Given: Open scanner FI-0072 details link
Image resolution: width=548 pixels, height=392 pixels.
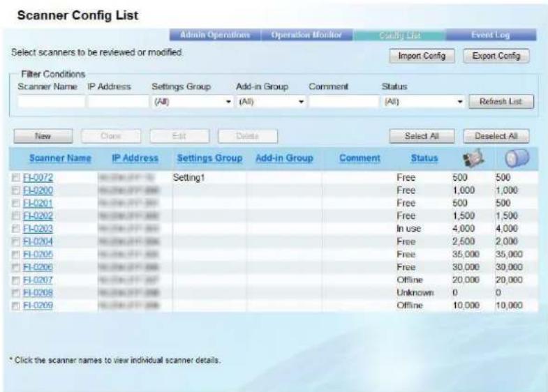Looking at the screenshot, I should click(x=38, y=178).
